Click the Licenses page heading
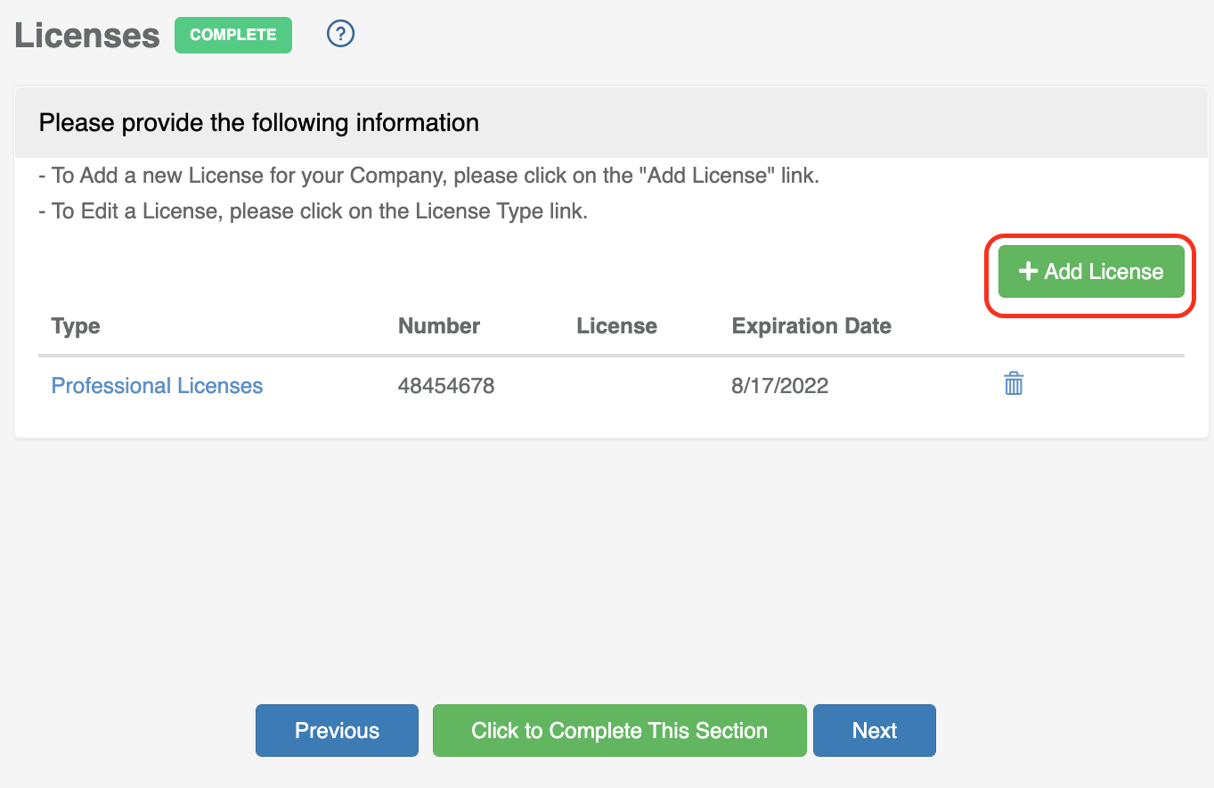Image resolution: width=1214 pixels, height=788 pixels. (87, 36)
